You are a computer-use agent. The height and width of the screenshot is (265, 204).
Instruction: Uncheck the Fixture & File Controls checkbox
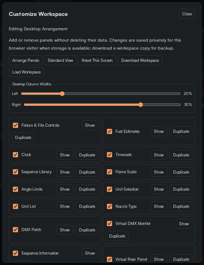15,125
